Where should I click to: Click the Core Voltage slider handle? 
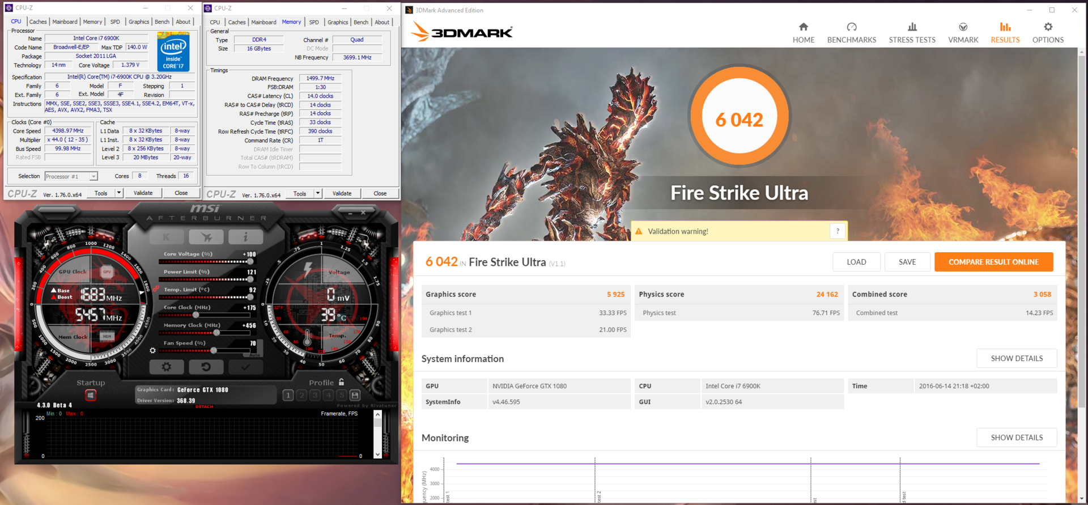pyautogui.click(x=250, y=261)
